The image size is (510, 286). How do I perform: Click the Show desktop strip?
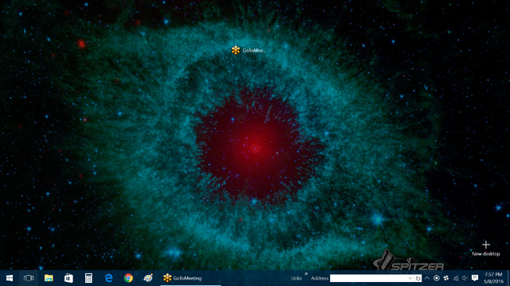pyautogui.click(x=508, y=278)
